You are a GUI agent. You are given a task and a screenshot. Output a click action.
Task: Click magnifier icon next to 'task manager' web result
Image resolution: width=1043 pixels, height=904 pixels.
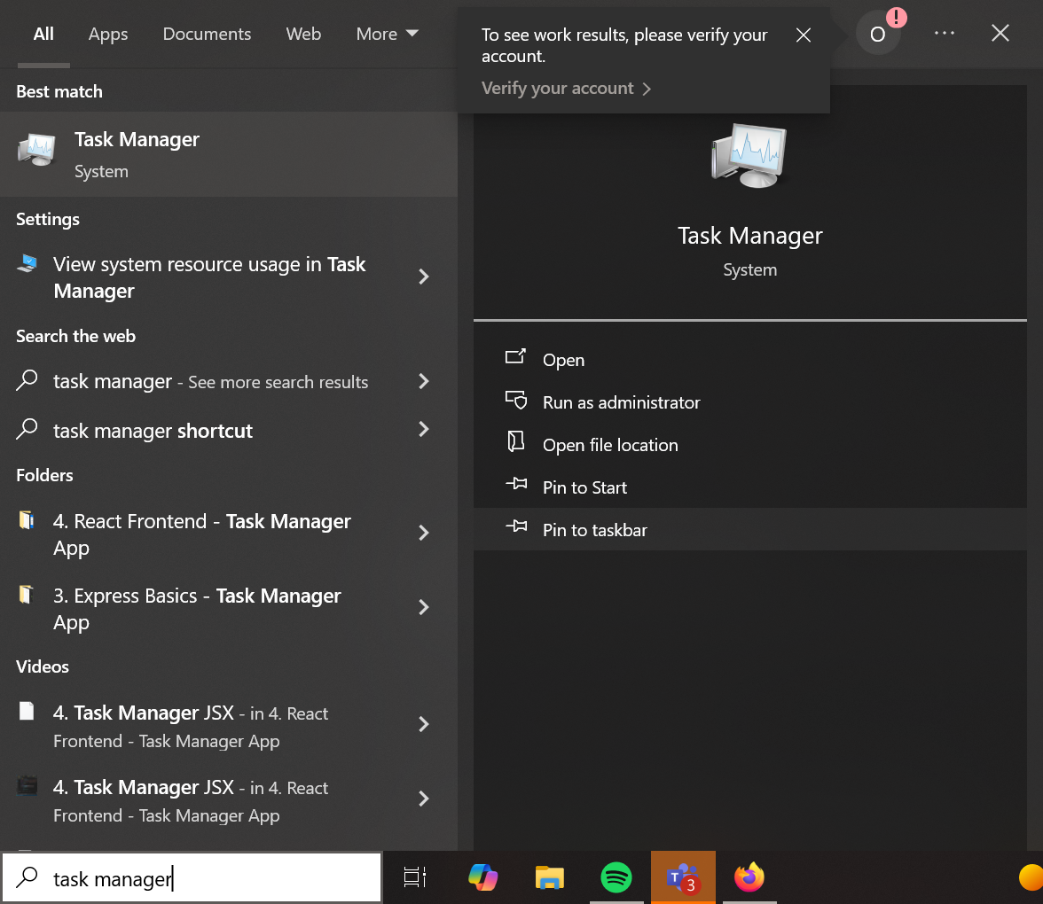point(27,380)
